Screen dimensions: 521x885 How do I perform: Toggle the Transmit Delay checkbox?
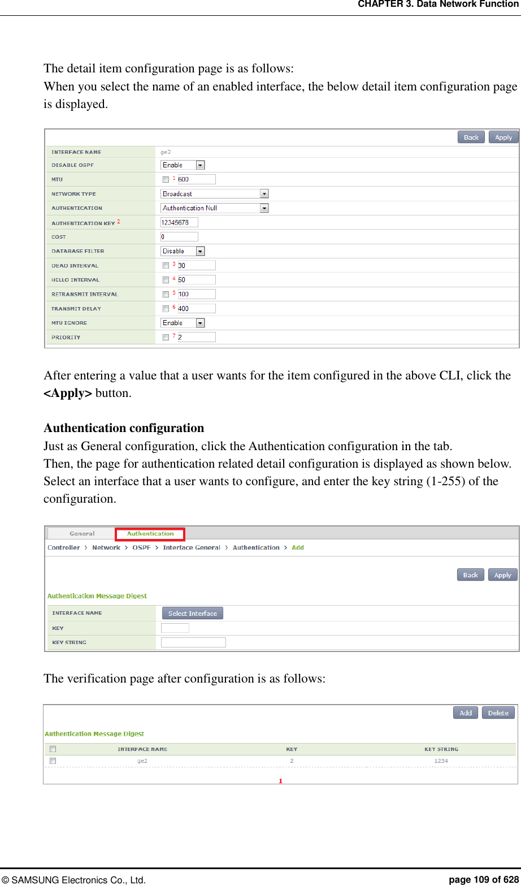coord(166,309)
